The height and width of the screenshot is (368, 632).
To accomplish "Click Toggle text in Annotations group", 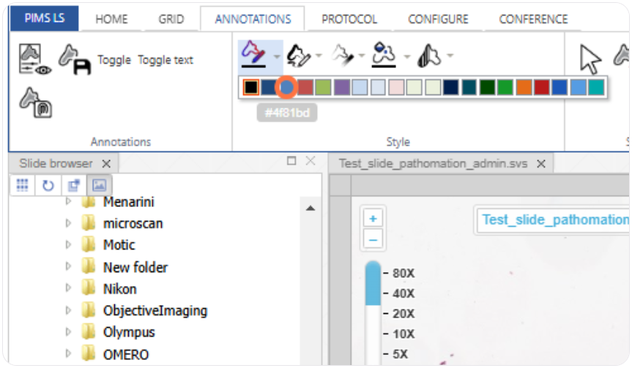I will (166, 60).
